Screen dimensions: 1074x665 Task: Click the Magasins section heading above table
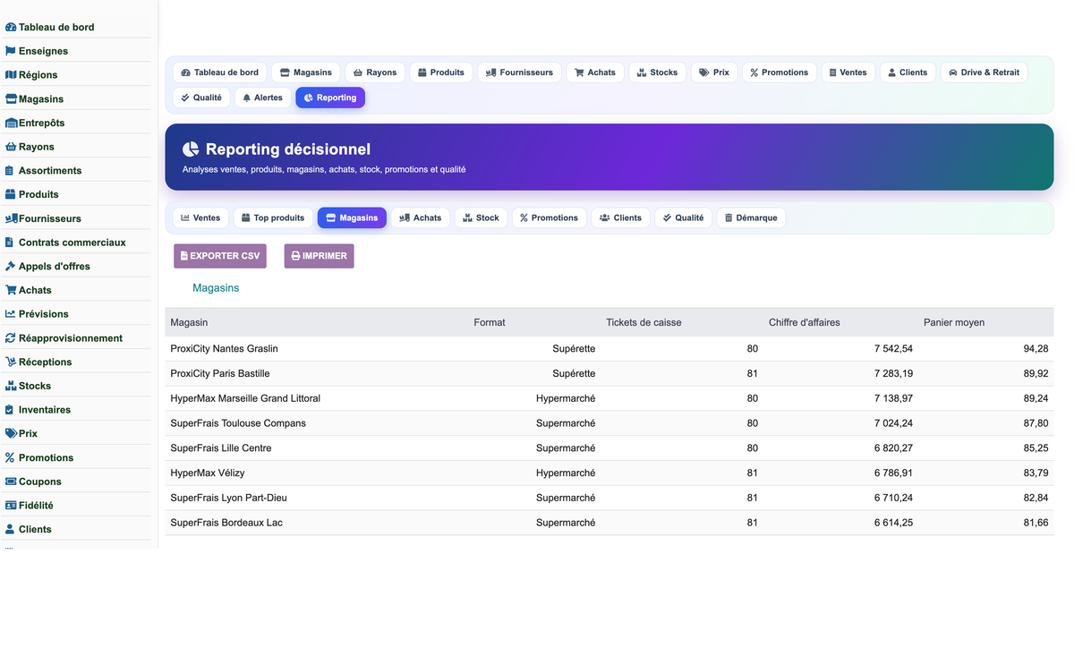pos(216,288)
